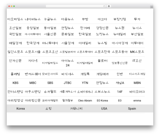160x135 pixels.
Task: Open the 노컷뉴스 link
Action: point(102,34)
